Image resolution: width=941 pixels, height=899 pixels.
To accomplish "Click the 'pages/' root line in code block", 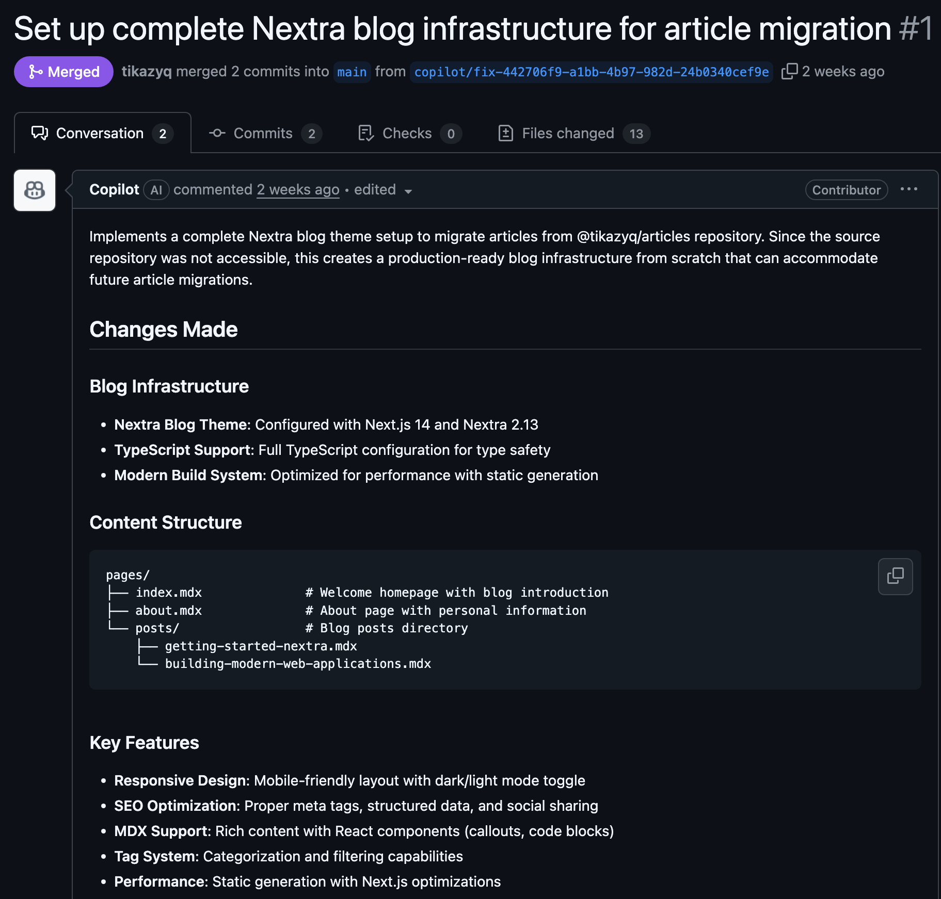I will pos(127,575).
